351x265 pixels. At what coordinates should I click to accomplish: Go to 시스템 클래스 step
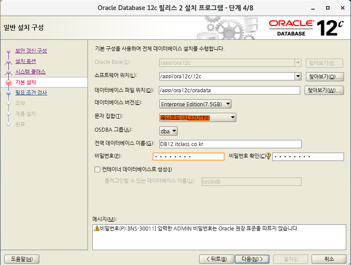coord(31,72)
